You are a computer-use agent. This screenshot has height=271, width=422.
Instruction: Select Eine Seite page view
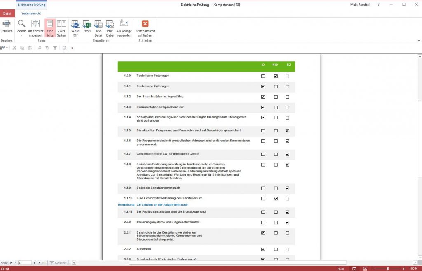(x=50, y=28)
